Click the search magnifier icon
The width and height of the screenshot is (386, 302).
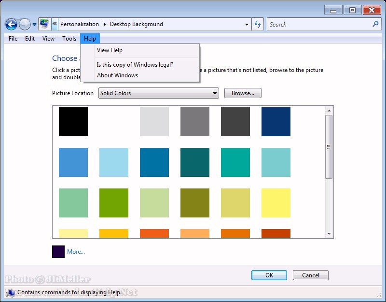click(x=376, y=24)
